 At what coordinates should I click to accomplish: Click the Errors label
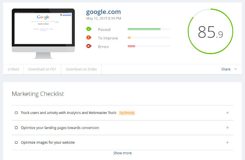tap(103, 46)
